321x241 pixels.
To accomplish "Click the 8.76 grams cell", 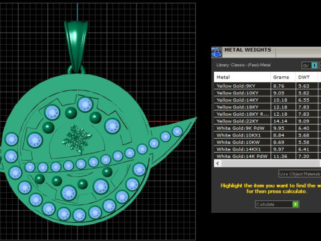I will coord(283,86).
